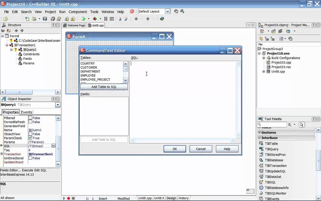Image resolution: width=321 pixels, height=201 pixels.
Task: Click the SQL property ellipsis button
Action: coord(53,146)
